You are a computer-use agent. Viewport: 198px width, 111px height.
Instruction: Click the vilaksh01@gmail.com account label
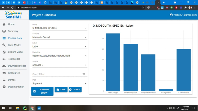click(185, 15)
